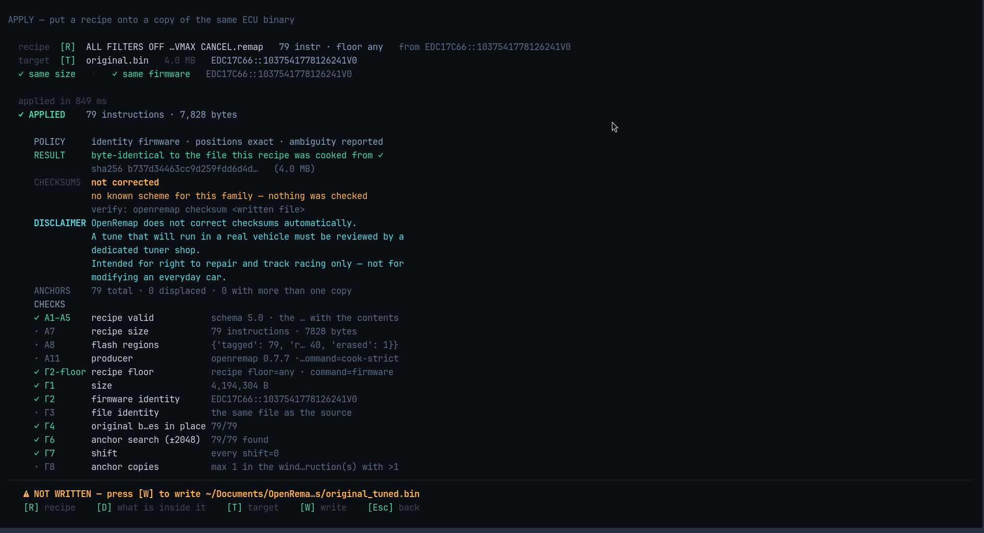Click the [T] target footer shortcut

click(x=253, y=507)
